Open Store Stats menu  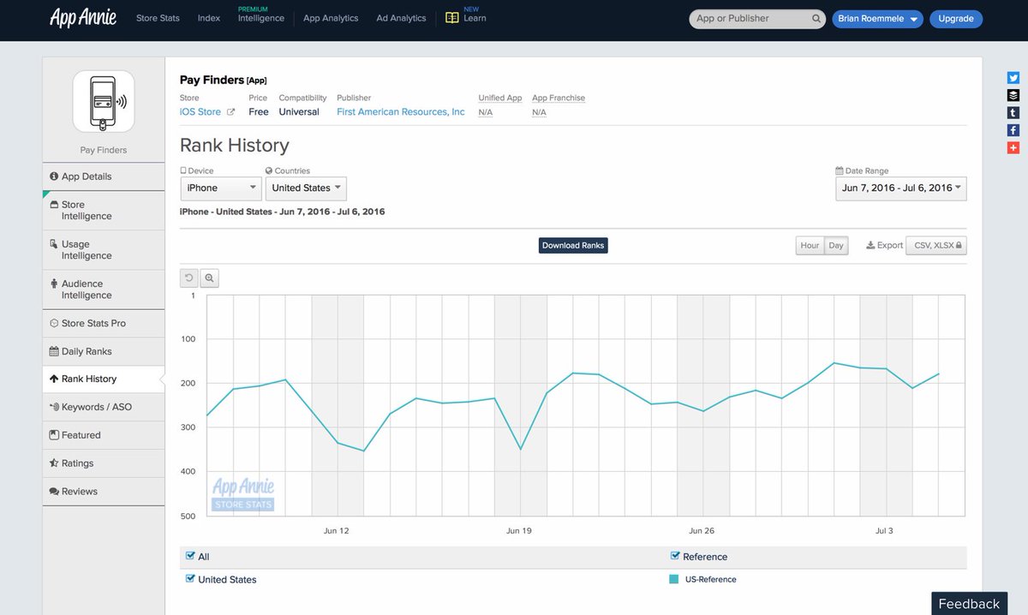point(158,18)
